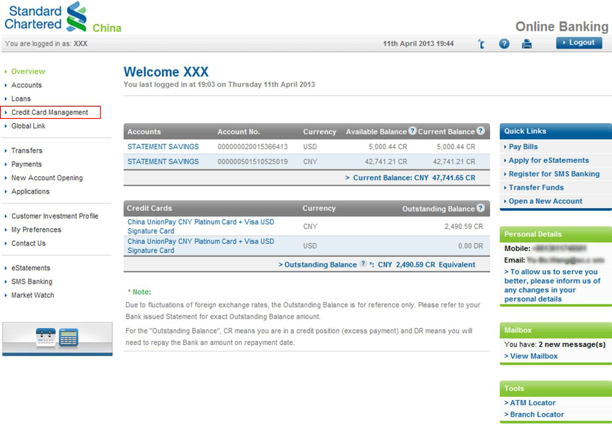Open help icon beside Outstanding Balance header
612x426 pixels.
coord(480,208)
